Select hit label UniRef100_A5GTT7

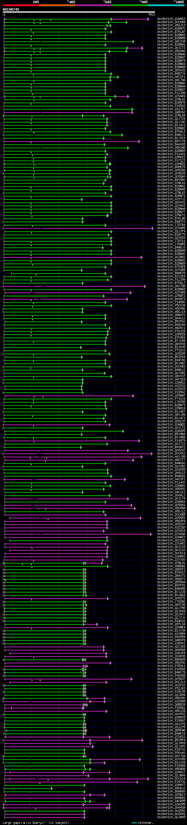coord(171,460)
